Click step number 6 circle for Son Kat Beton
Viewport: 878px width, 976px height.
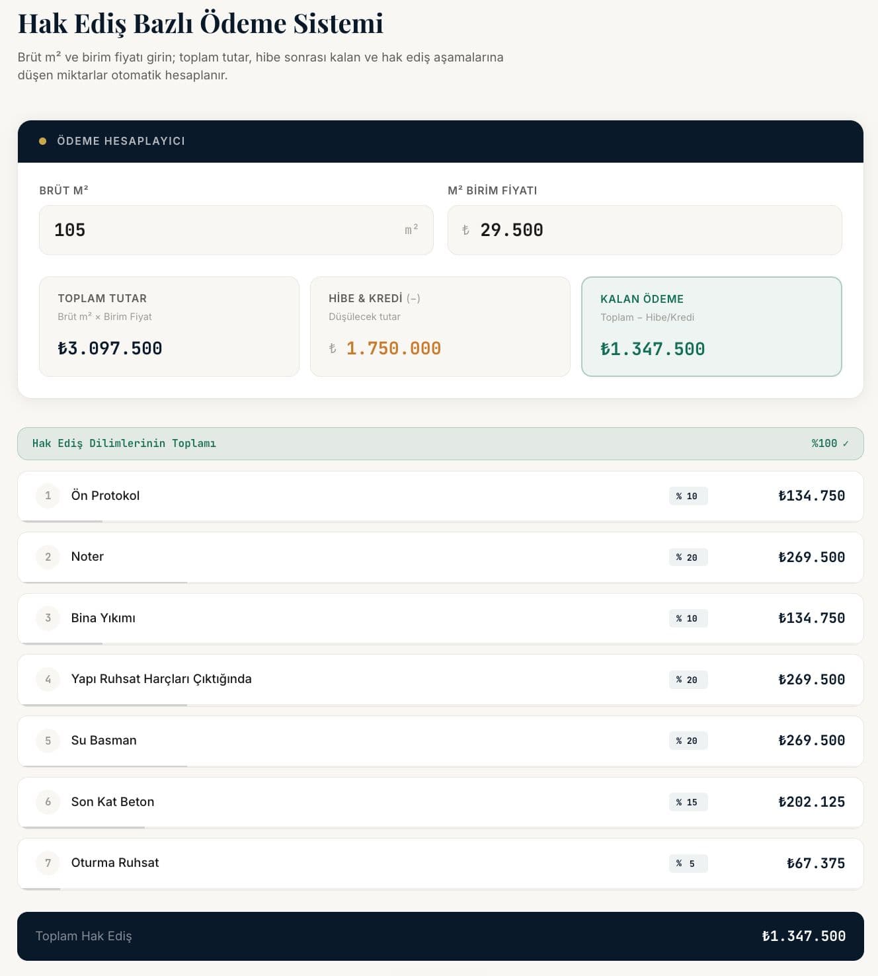(48, 802)
